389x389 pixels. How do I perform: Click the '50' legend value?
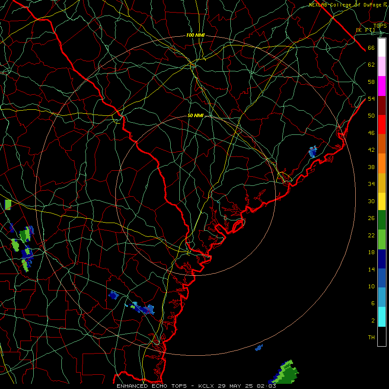point(371,116)
